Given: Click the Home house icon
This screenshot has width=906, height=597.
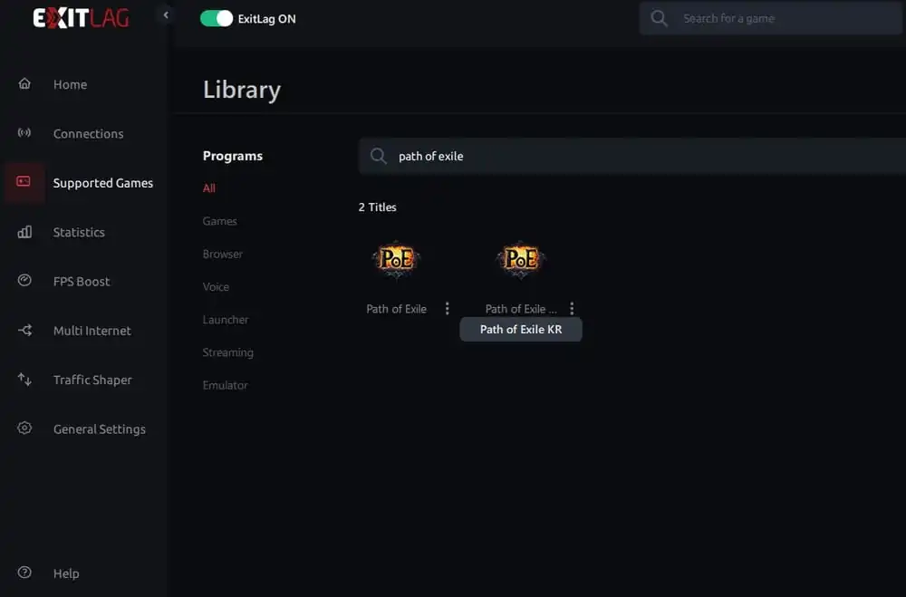Looking at the screenshot, I should tap(24, 84).
